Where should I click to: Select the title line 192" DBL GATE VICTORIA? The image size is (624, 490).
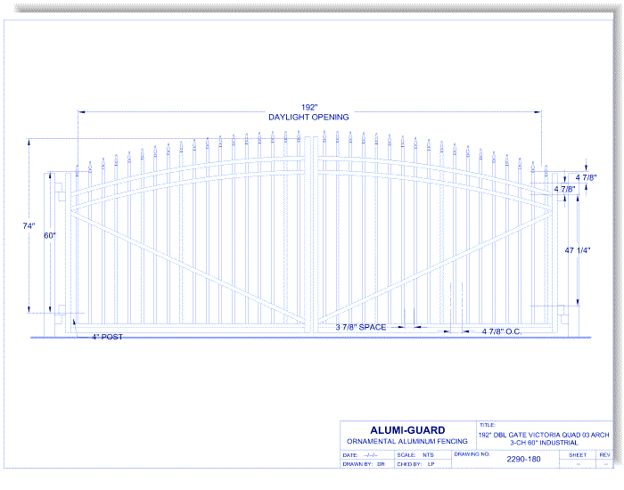(x=544, y=435)
